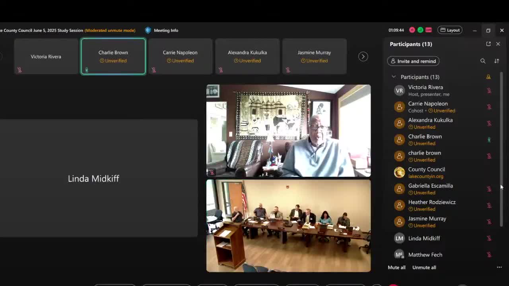Image resolution: width=509 pixels, height=286 pixels.
Task: Click the red recording indicator icon
Action: click(412, 30)
